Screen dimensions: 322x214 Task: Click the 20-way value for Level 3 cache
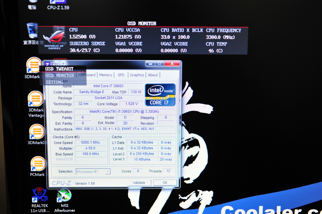(x=166, y=159)
